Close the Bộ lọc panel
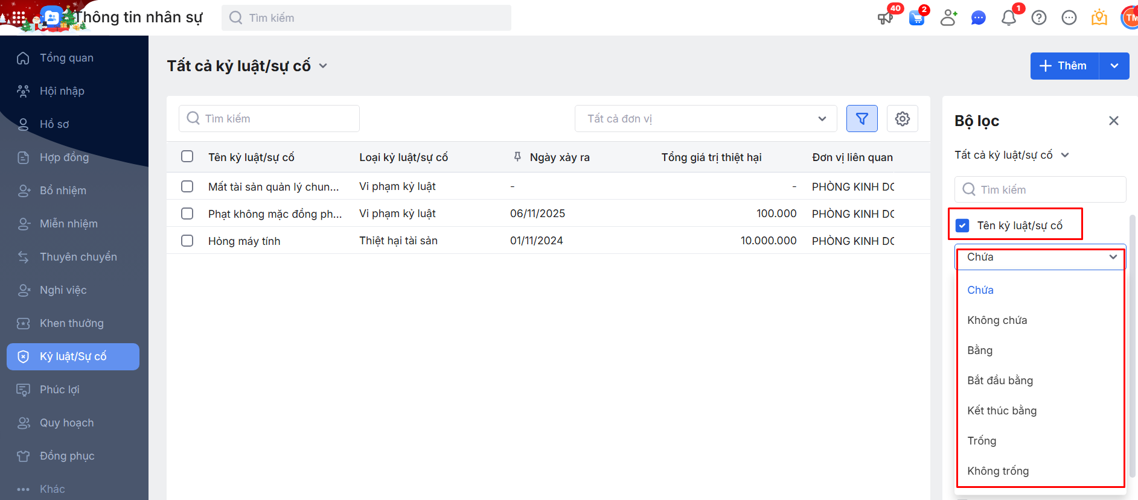Screen dimensions: 1138x500 [x=1113, y=121]
